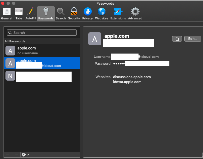This screenshot has width=203, height=159.
Task: Click the Username icloud.com value
Action: (x=135, y=57)
